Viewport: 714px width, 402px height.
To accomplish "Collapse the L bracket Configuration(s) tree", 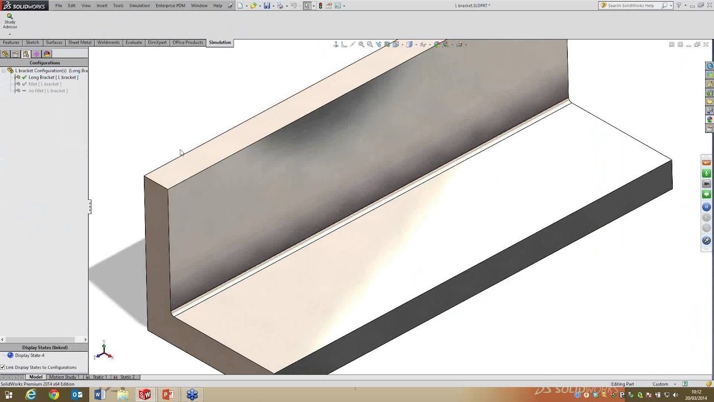I will (x=3, y=71).
